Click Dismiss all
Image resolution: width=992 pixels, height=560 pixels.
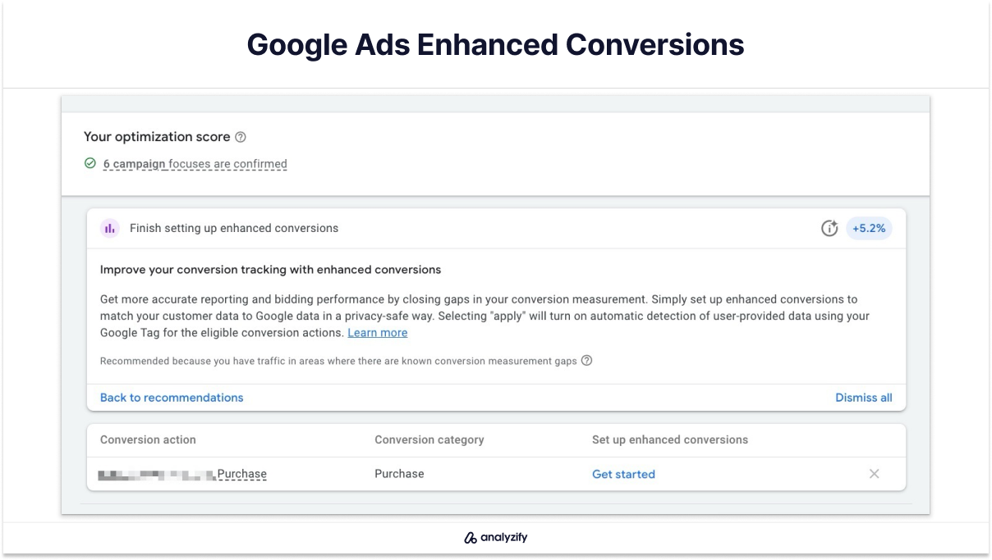coord(864,398)
